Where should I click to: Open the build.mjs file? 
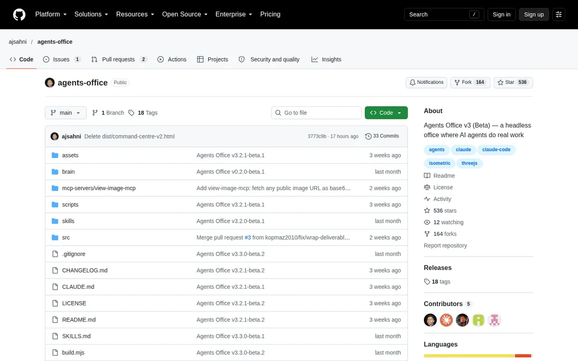click(x=73, y=352)
